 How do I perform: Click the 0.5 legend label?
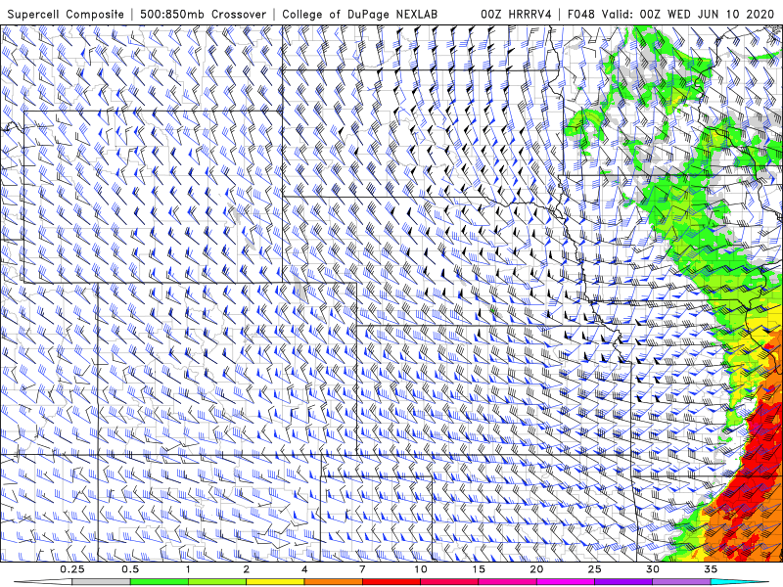(x=130, y=569)
